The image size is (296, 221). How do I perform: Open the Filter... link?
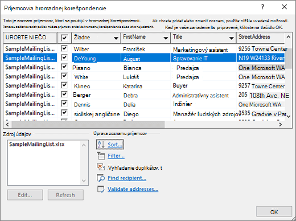tap(116, 156)
